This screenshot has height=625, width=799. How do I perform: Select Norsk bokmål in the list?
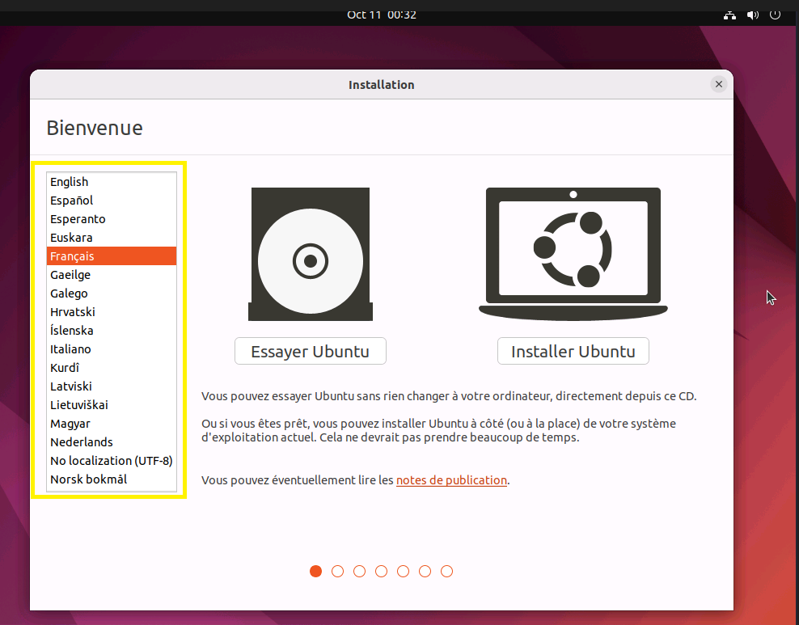point(88,479)
